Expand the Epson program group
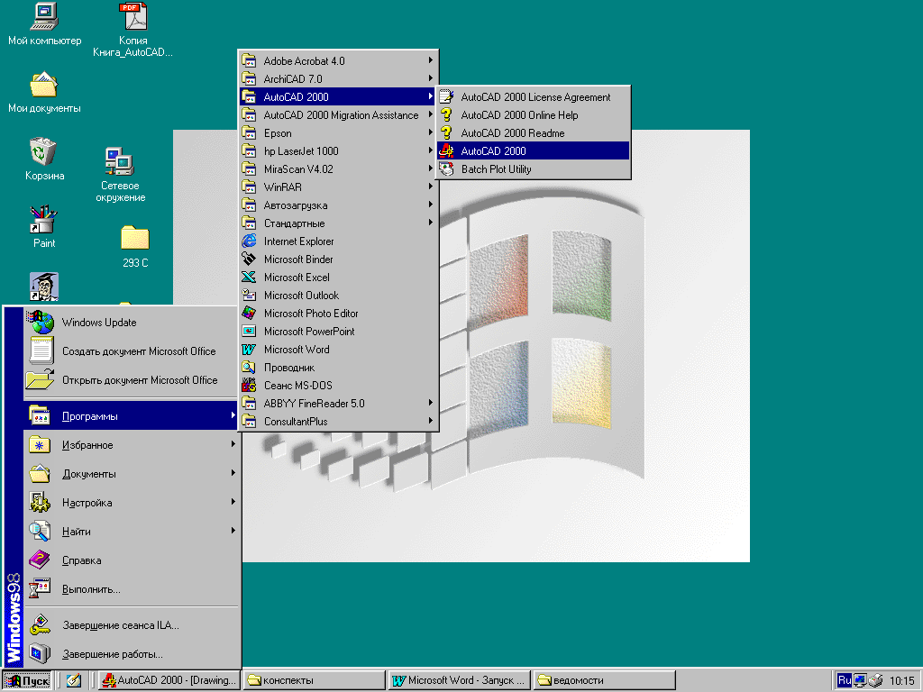Image resolution: width=923 pixels, height=692 pixels. point(339,133)
